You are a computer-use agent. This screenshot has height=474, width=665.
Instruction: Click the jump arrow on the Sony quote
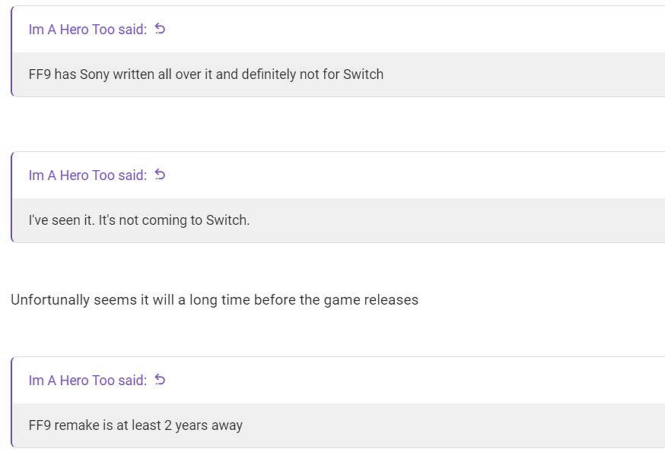pos(160,29)
